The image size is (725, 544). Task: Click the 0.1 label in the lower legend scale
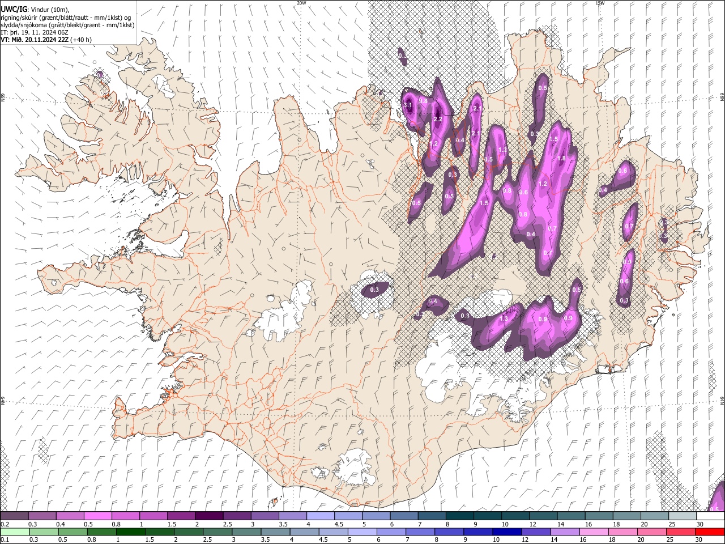(x=5, y=539)
